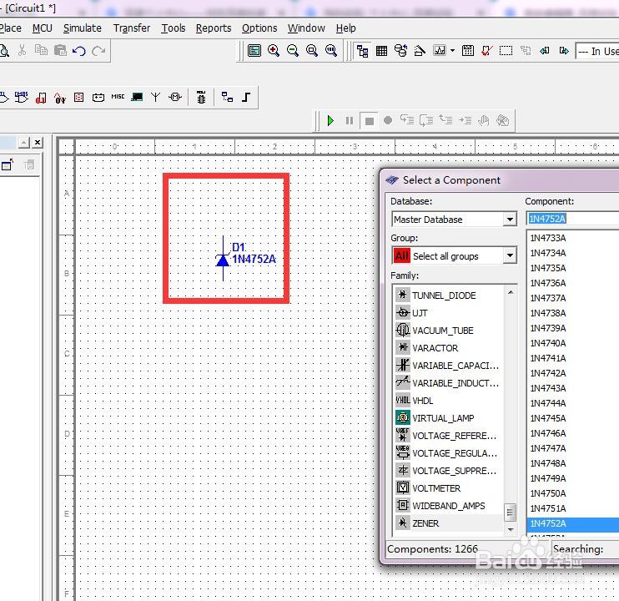Image resolution: width=619 pixels, height=601 pixels.
Task: Close the left Design Toolbox panel
Action: [38, 143]
